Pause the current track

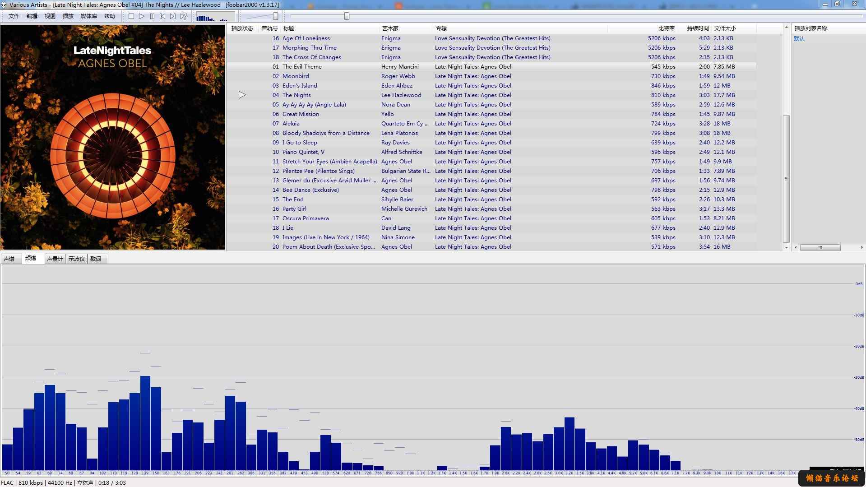pyautogui.click(x=152, y=16)
